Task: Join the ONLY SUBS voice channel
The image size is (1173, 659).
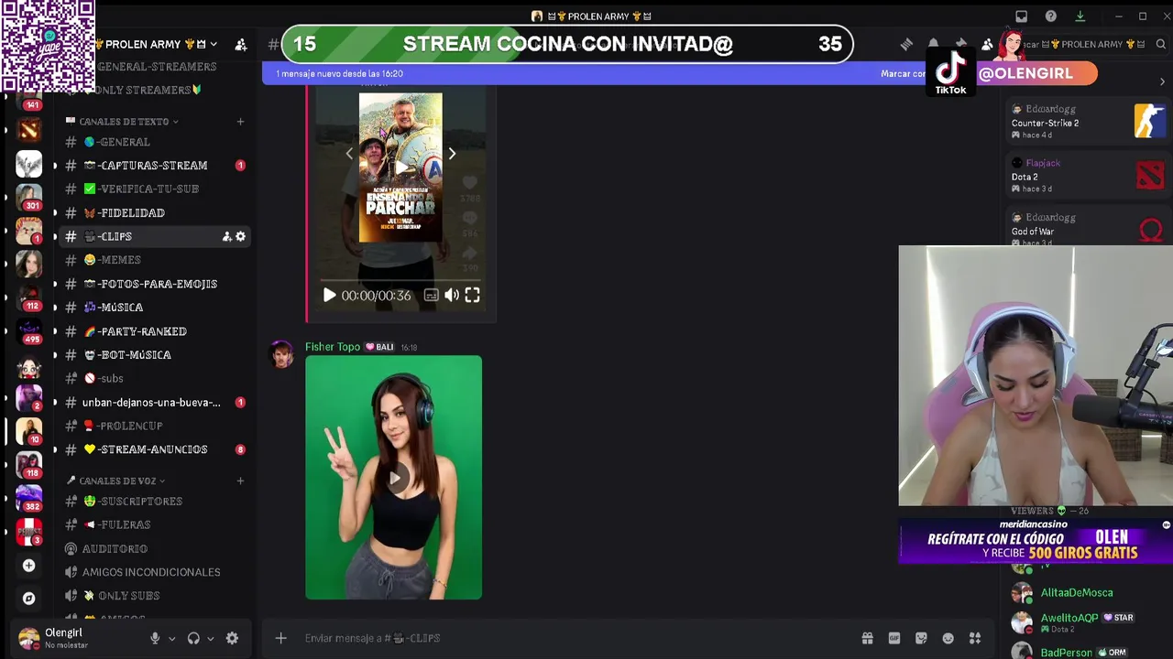Action: tap(154, 596)
